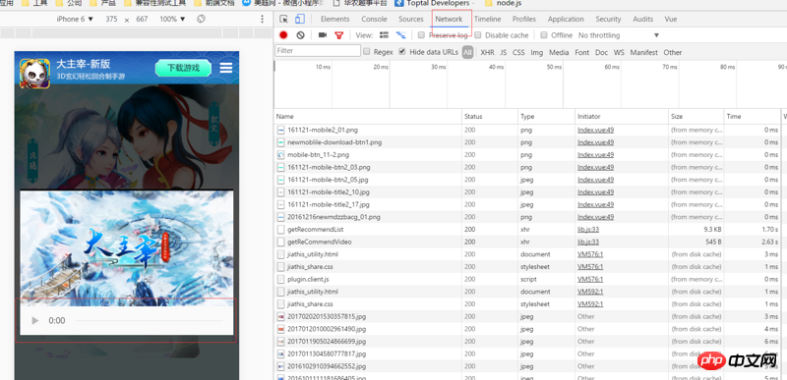Switch to large request rows view
Viewport: 787px width, 380px height.
pos(384,35)
